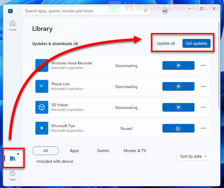Open the Home section in the sidebar

coord(12,26)
